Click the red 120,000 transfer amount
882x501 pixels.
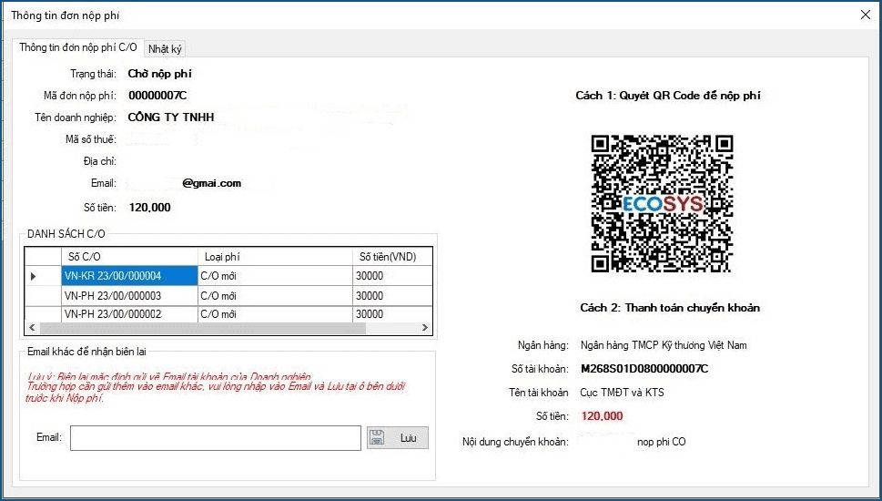[x=602, y=416]
